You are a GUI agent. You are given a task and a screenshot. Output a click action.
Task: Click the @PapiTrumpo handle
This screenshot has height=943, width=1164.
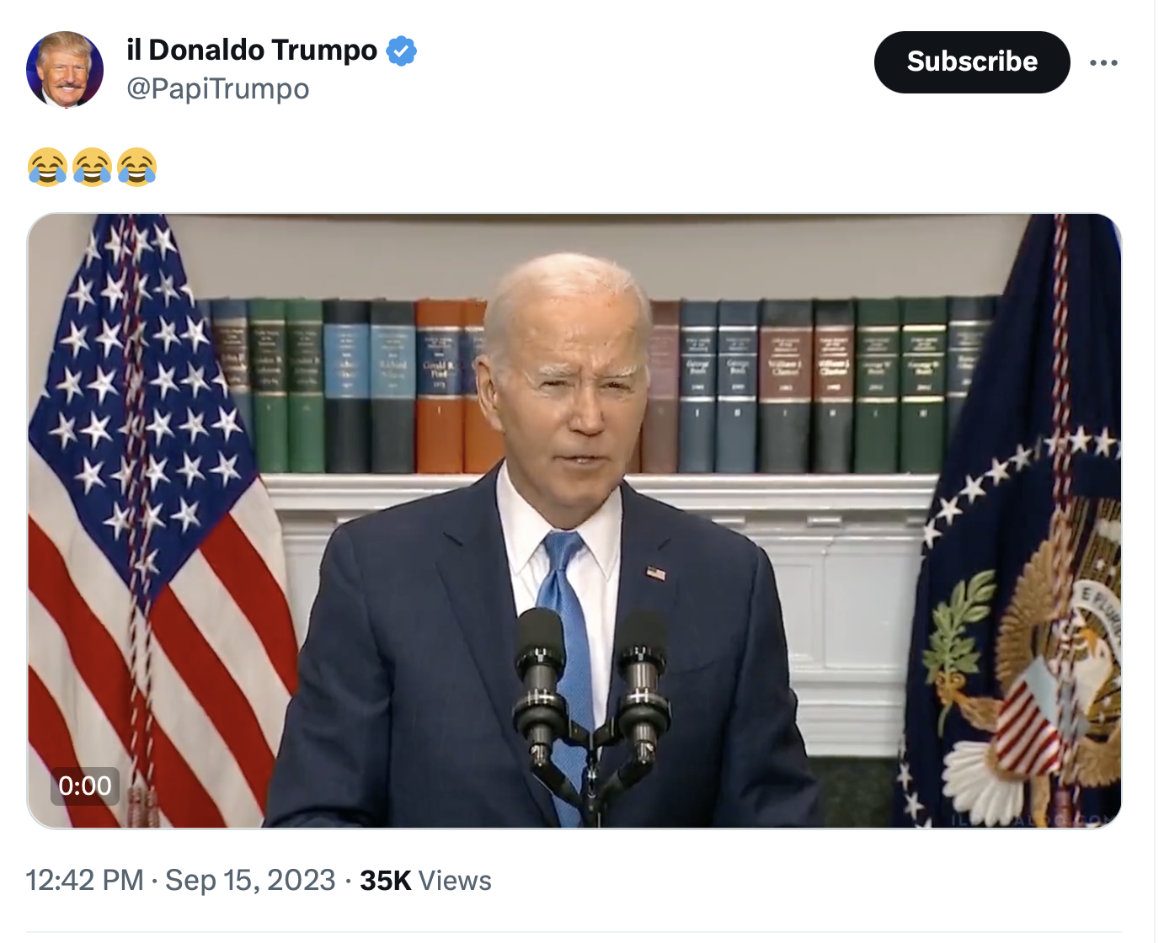[x=218, y=88]
